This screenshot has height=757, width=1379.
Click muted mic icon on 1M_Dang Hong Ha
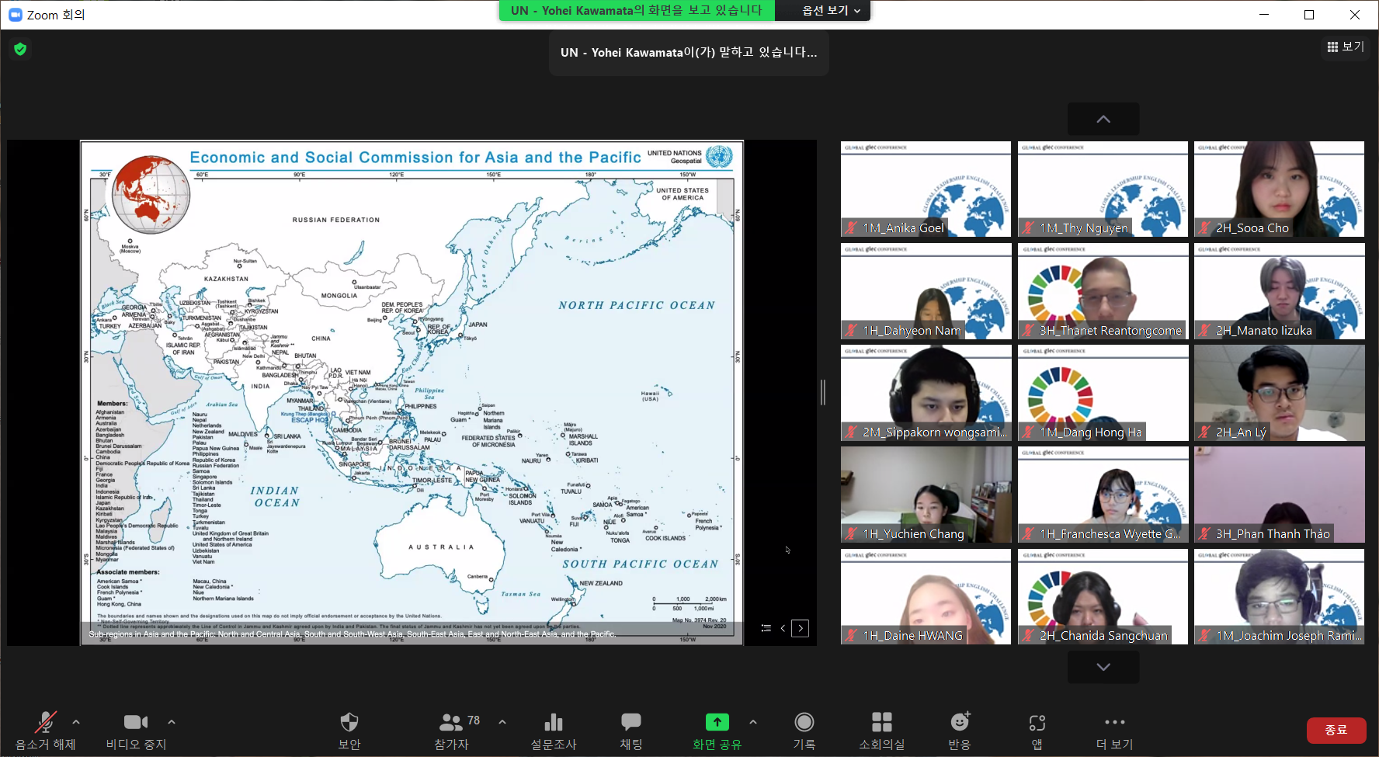(x=1028, y=432)
